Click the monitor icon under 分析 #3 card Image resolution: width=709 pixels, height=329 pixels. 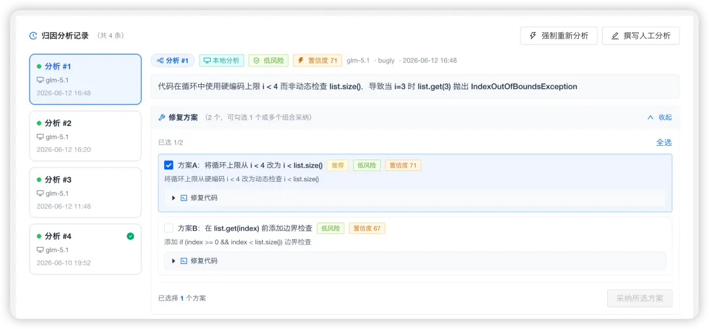pyautogui.click(x=40, y=193)
